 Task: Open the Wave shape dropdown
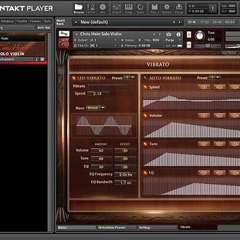point(96,108)
